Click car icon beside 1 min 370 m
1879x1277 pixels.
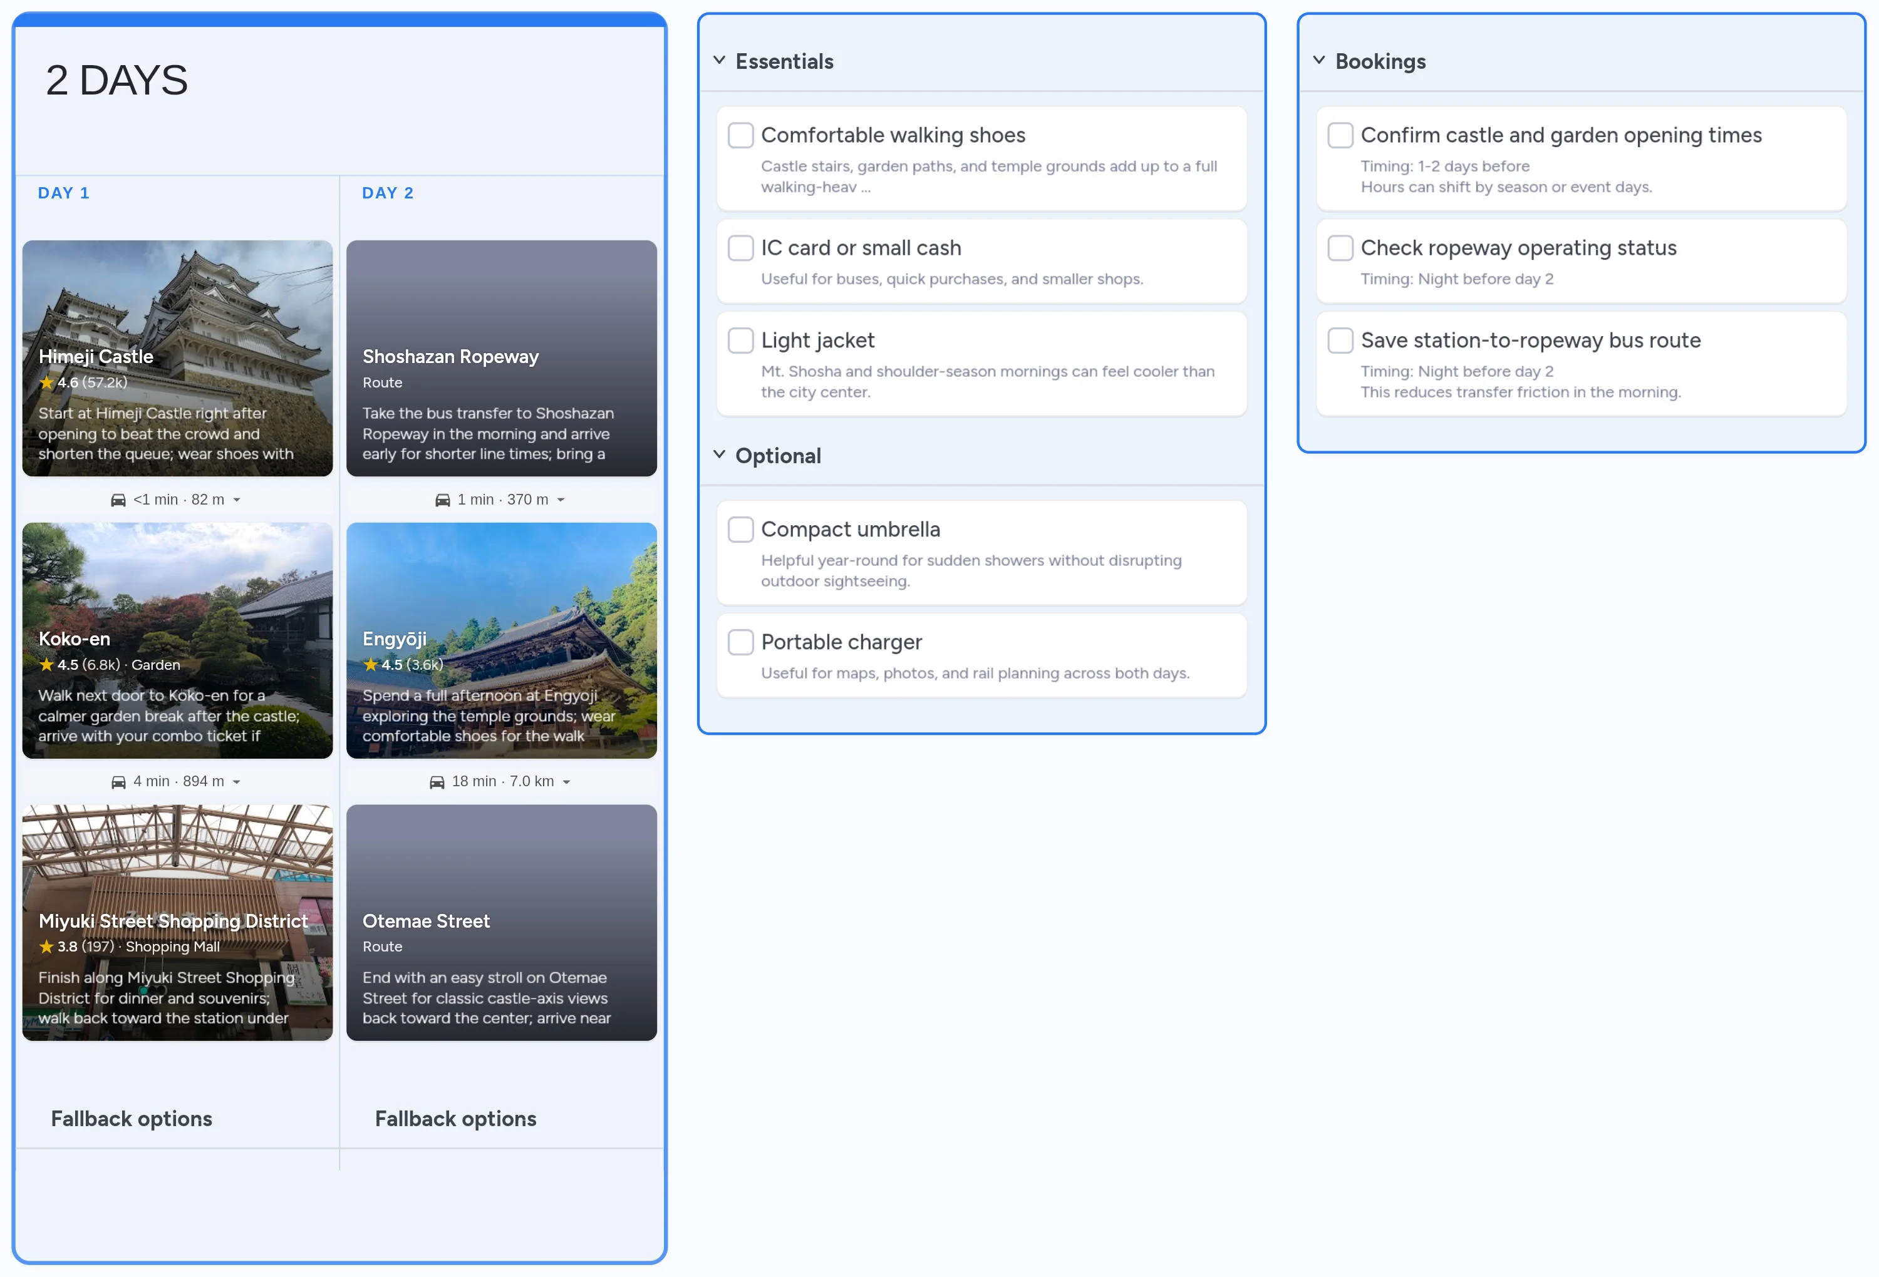pyautogui.click(x=442, y=500)
